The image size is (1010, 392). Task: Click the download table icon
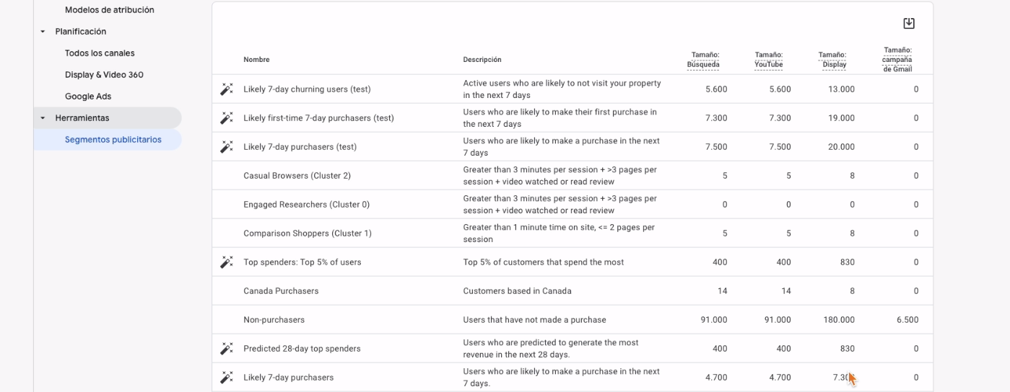(909, 24)
